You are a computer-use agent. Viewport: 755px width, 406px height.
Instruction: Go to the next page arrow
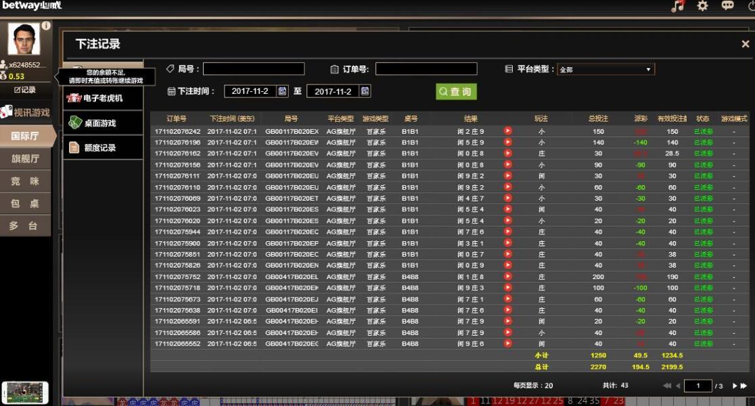pyautogui.click(x=733, y=386)
